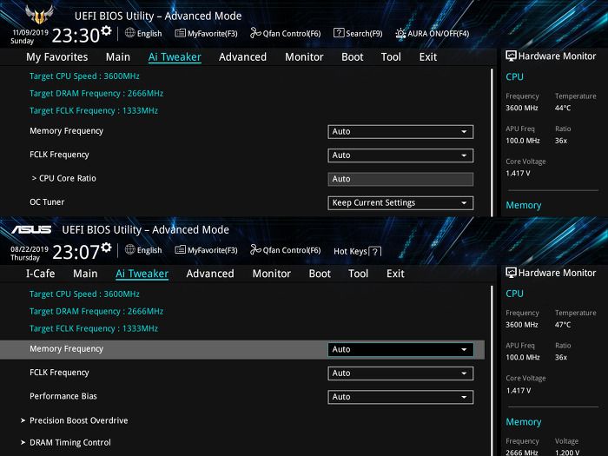Image resolution: width=608 pixels, height=456 pixels.
Task: Open the bottom BIOS FCLK Frequency dropdown
Action: (400, 373)
